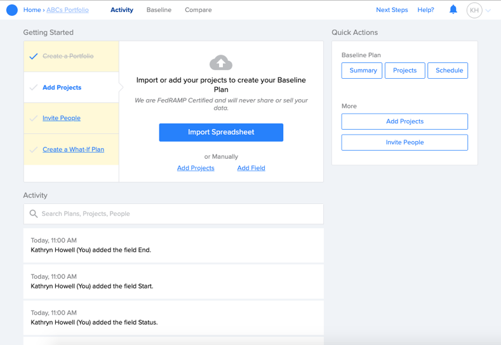This screenshot has height=345, width=501.
Task: Click the search Plans, Projects, People field
Action: [x=173, y=213]
